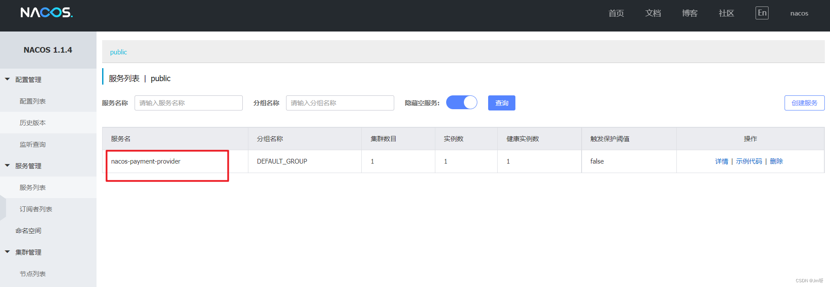The height and width of the screenshot is (287, 830).
Task: Open 历史版本 in the sidebar
Action: [33, 123]
